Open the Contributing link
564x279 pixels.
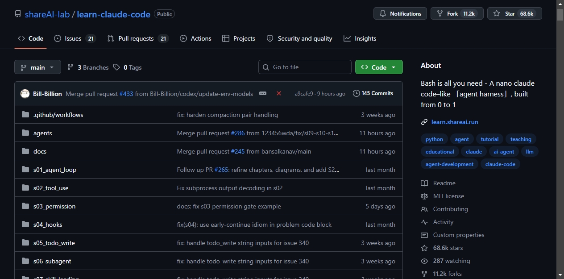(444, 209)
